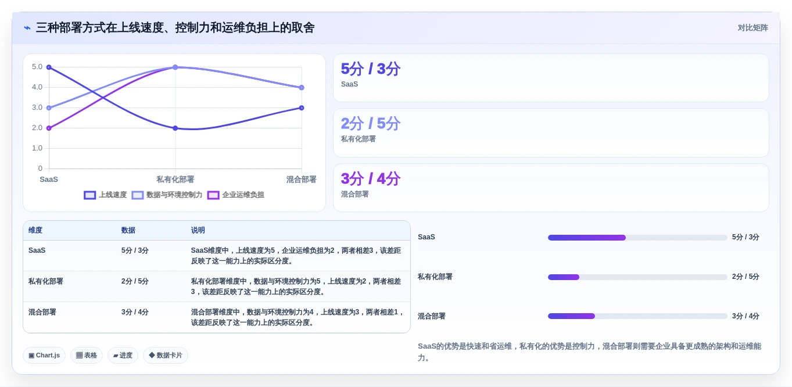Toggle the 数据与环境控制力 legend item

point(167,195)
